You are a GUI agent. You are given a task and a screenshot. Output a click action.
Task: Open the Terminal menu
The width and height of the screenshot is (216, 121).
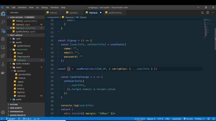[54, 7]
